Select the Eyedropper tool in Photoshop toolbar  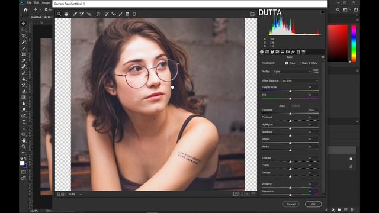click(x=24, y=60)
